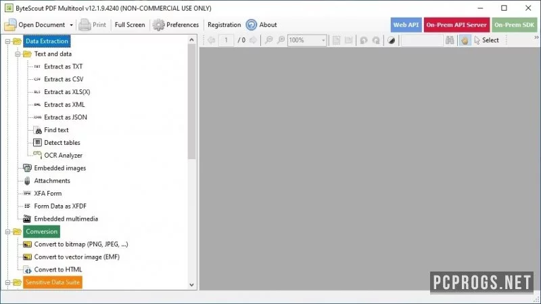Select "Extract as TXT" text
Screen dimensions: 541x304
(x=64, y=66)
